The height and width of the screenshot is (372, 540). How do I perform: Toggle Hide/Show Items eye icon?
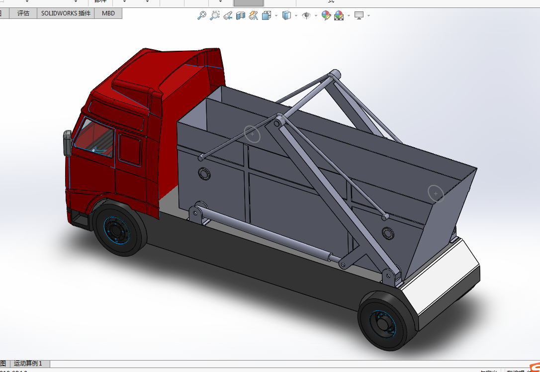point(307,15)
